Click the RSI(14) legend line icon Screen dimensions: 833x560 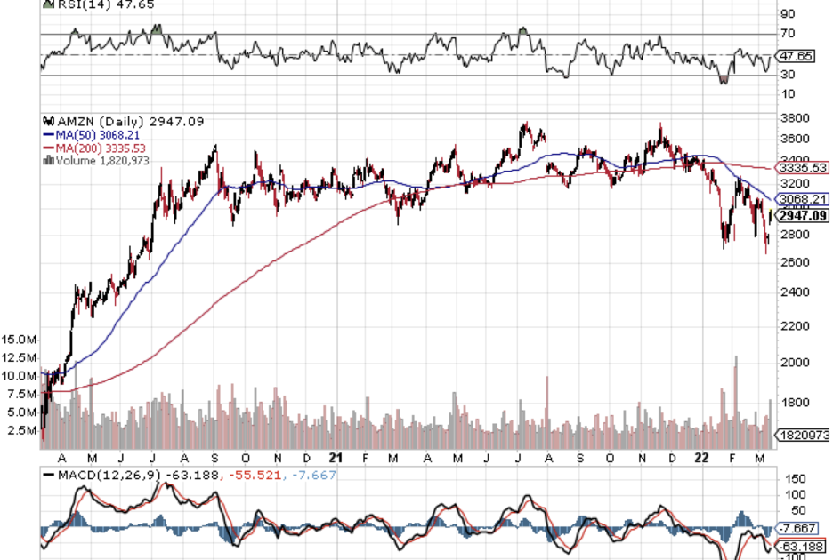pyautogui.click(x=47, y=4)
